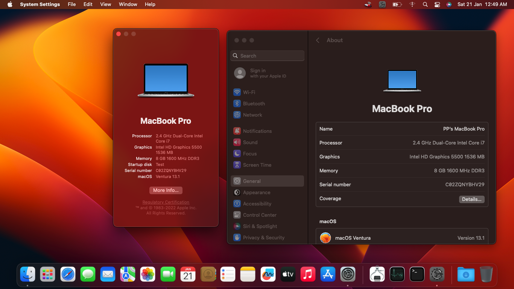
Task: Close the small About This Mac window
Action: click(119, 34)
